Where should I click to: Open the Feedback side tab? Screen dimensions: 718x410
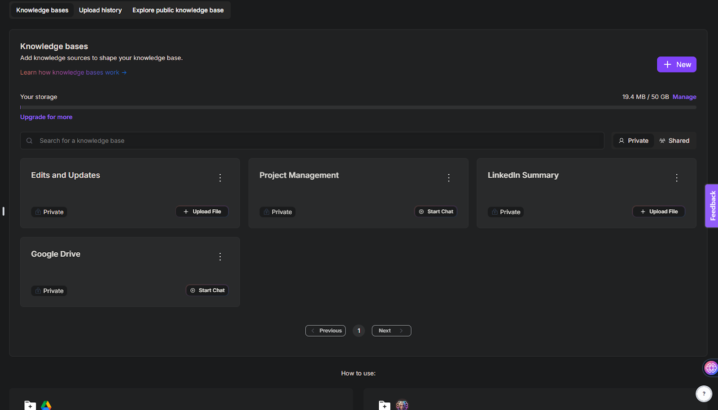tap(712, 206)
